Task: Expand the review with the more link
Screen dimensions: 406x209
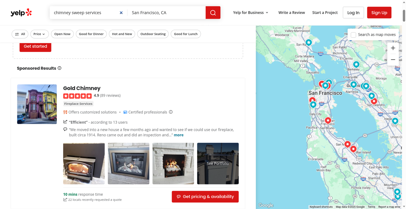Action: 179,135
